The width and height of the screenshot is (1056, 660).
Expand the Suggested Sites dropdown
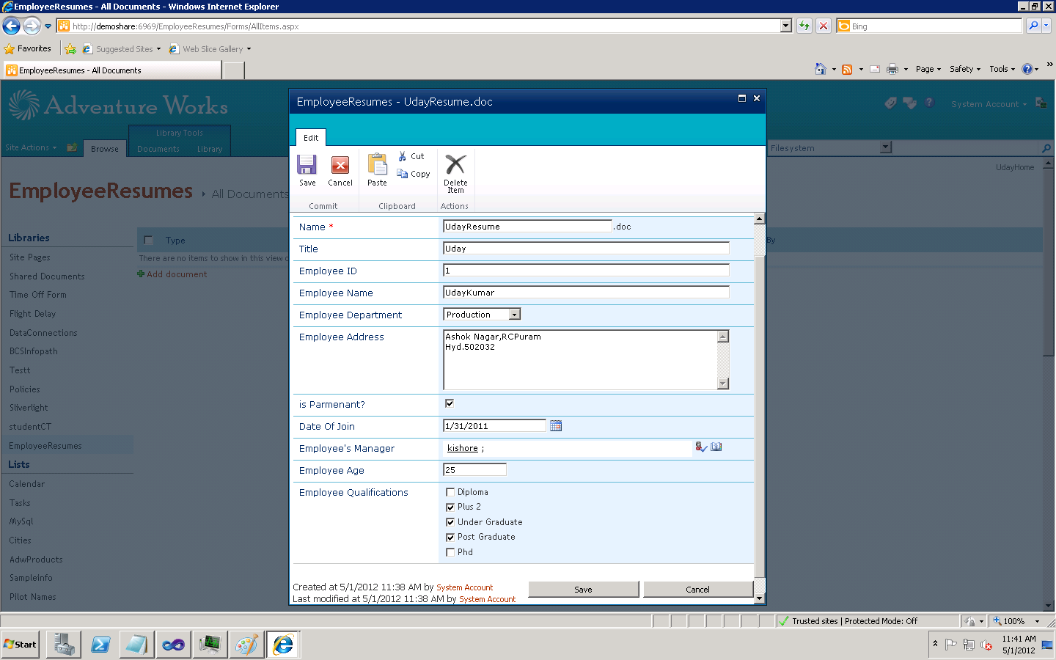pos(158,49)
